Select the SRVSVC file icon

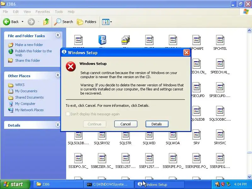point(220,135)
